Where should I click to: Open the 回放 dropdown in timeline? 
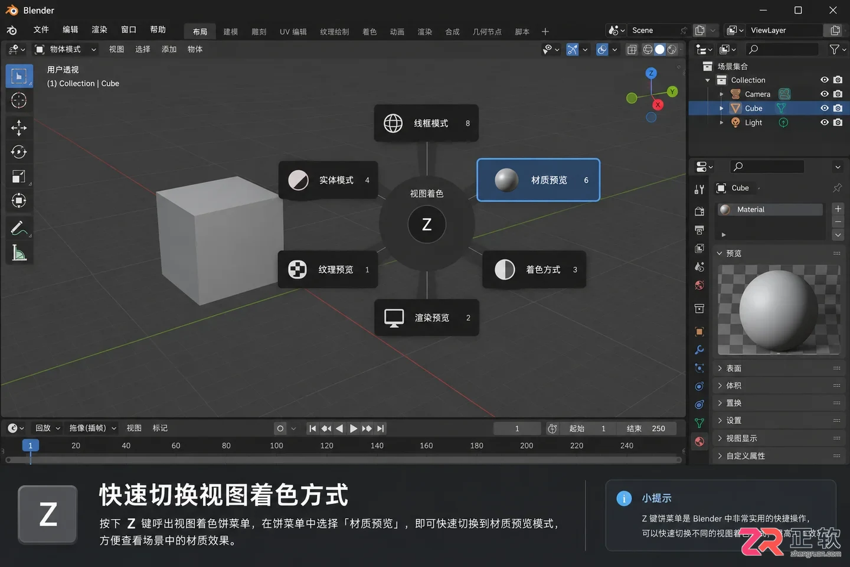point(47,428)
